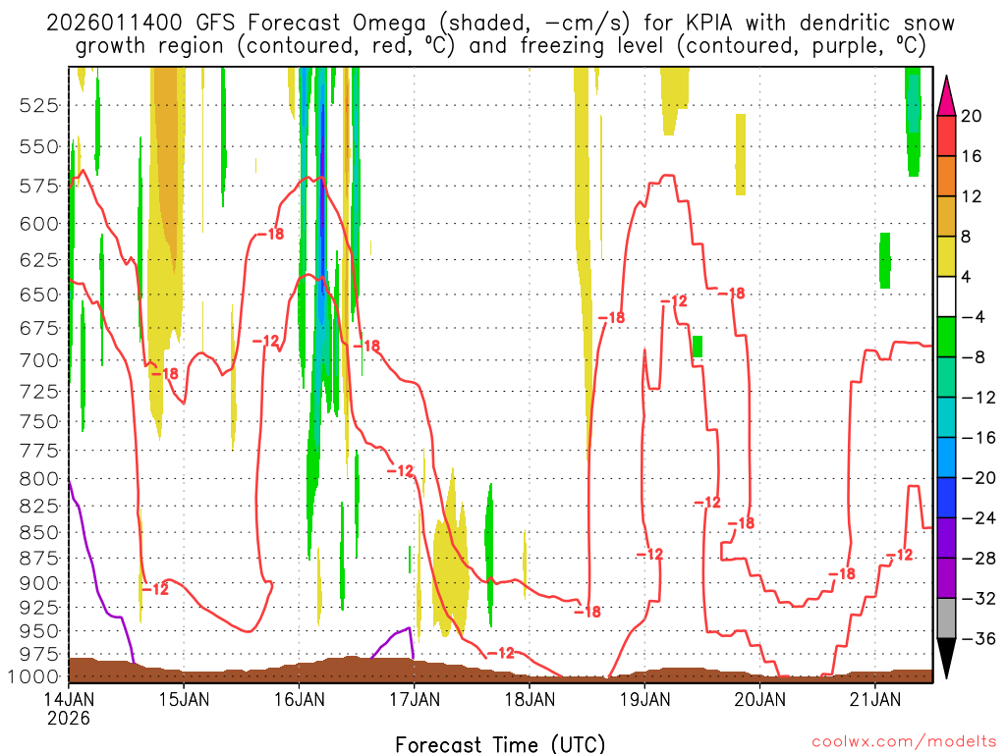This screenshot has width=1006, height=754.
Task: Click the -36 value on the colorbar
Action: click(979, 638)
